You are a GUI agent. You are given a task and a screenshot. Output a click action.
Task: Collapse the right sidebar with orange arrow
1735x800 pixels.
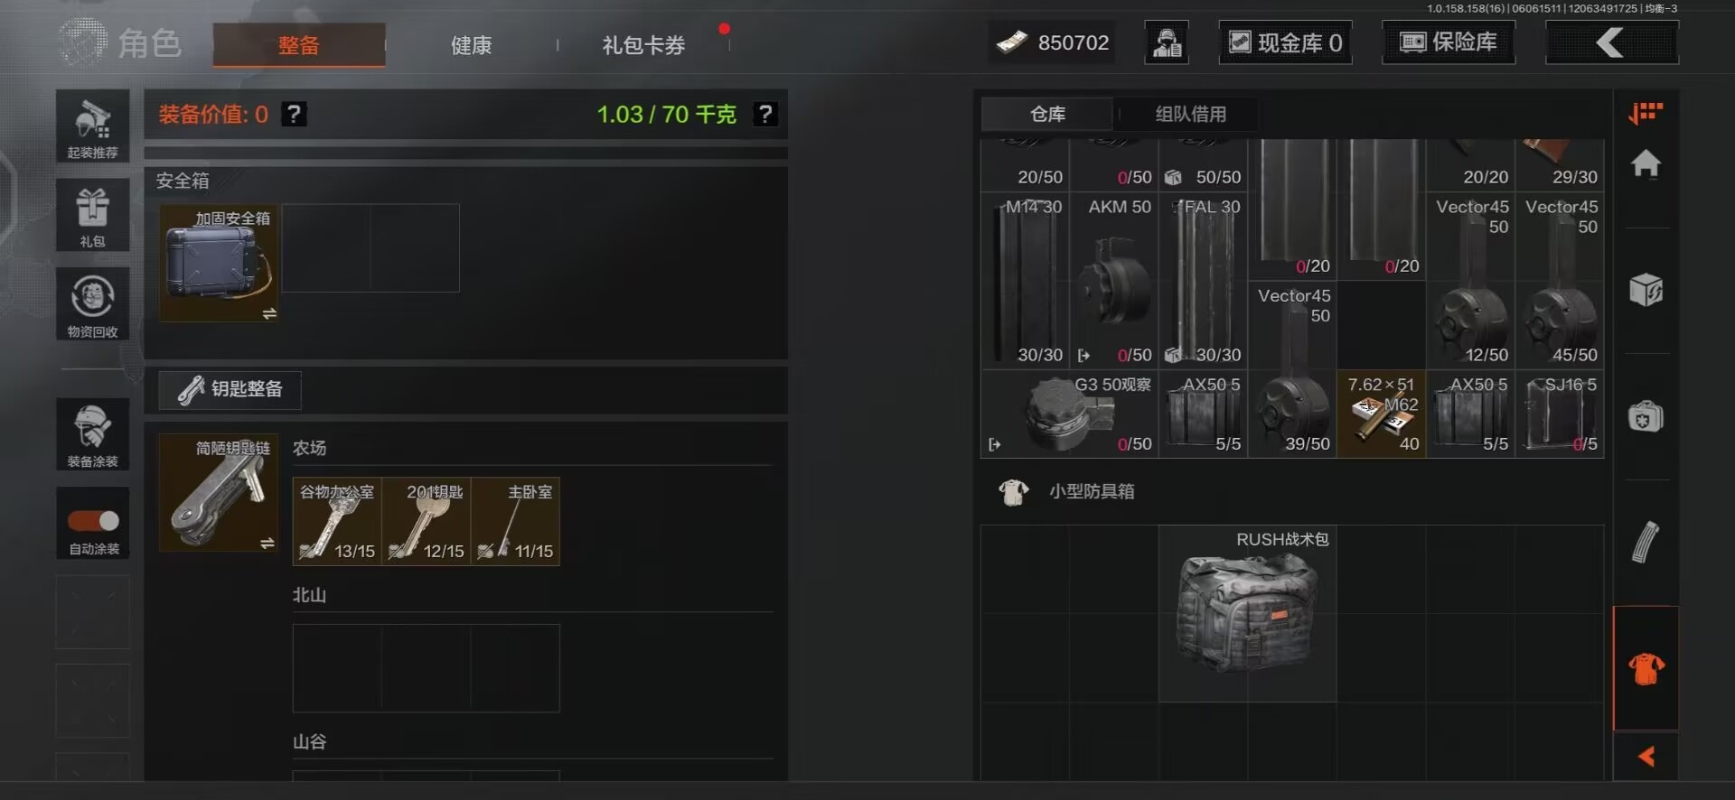[1646, 757]
